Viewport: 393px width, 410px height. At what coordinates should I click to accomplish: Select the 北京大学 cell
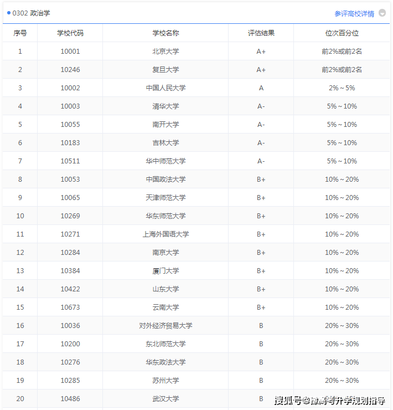click(x=166, y=51)
